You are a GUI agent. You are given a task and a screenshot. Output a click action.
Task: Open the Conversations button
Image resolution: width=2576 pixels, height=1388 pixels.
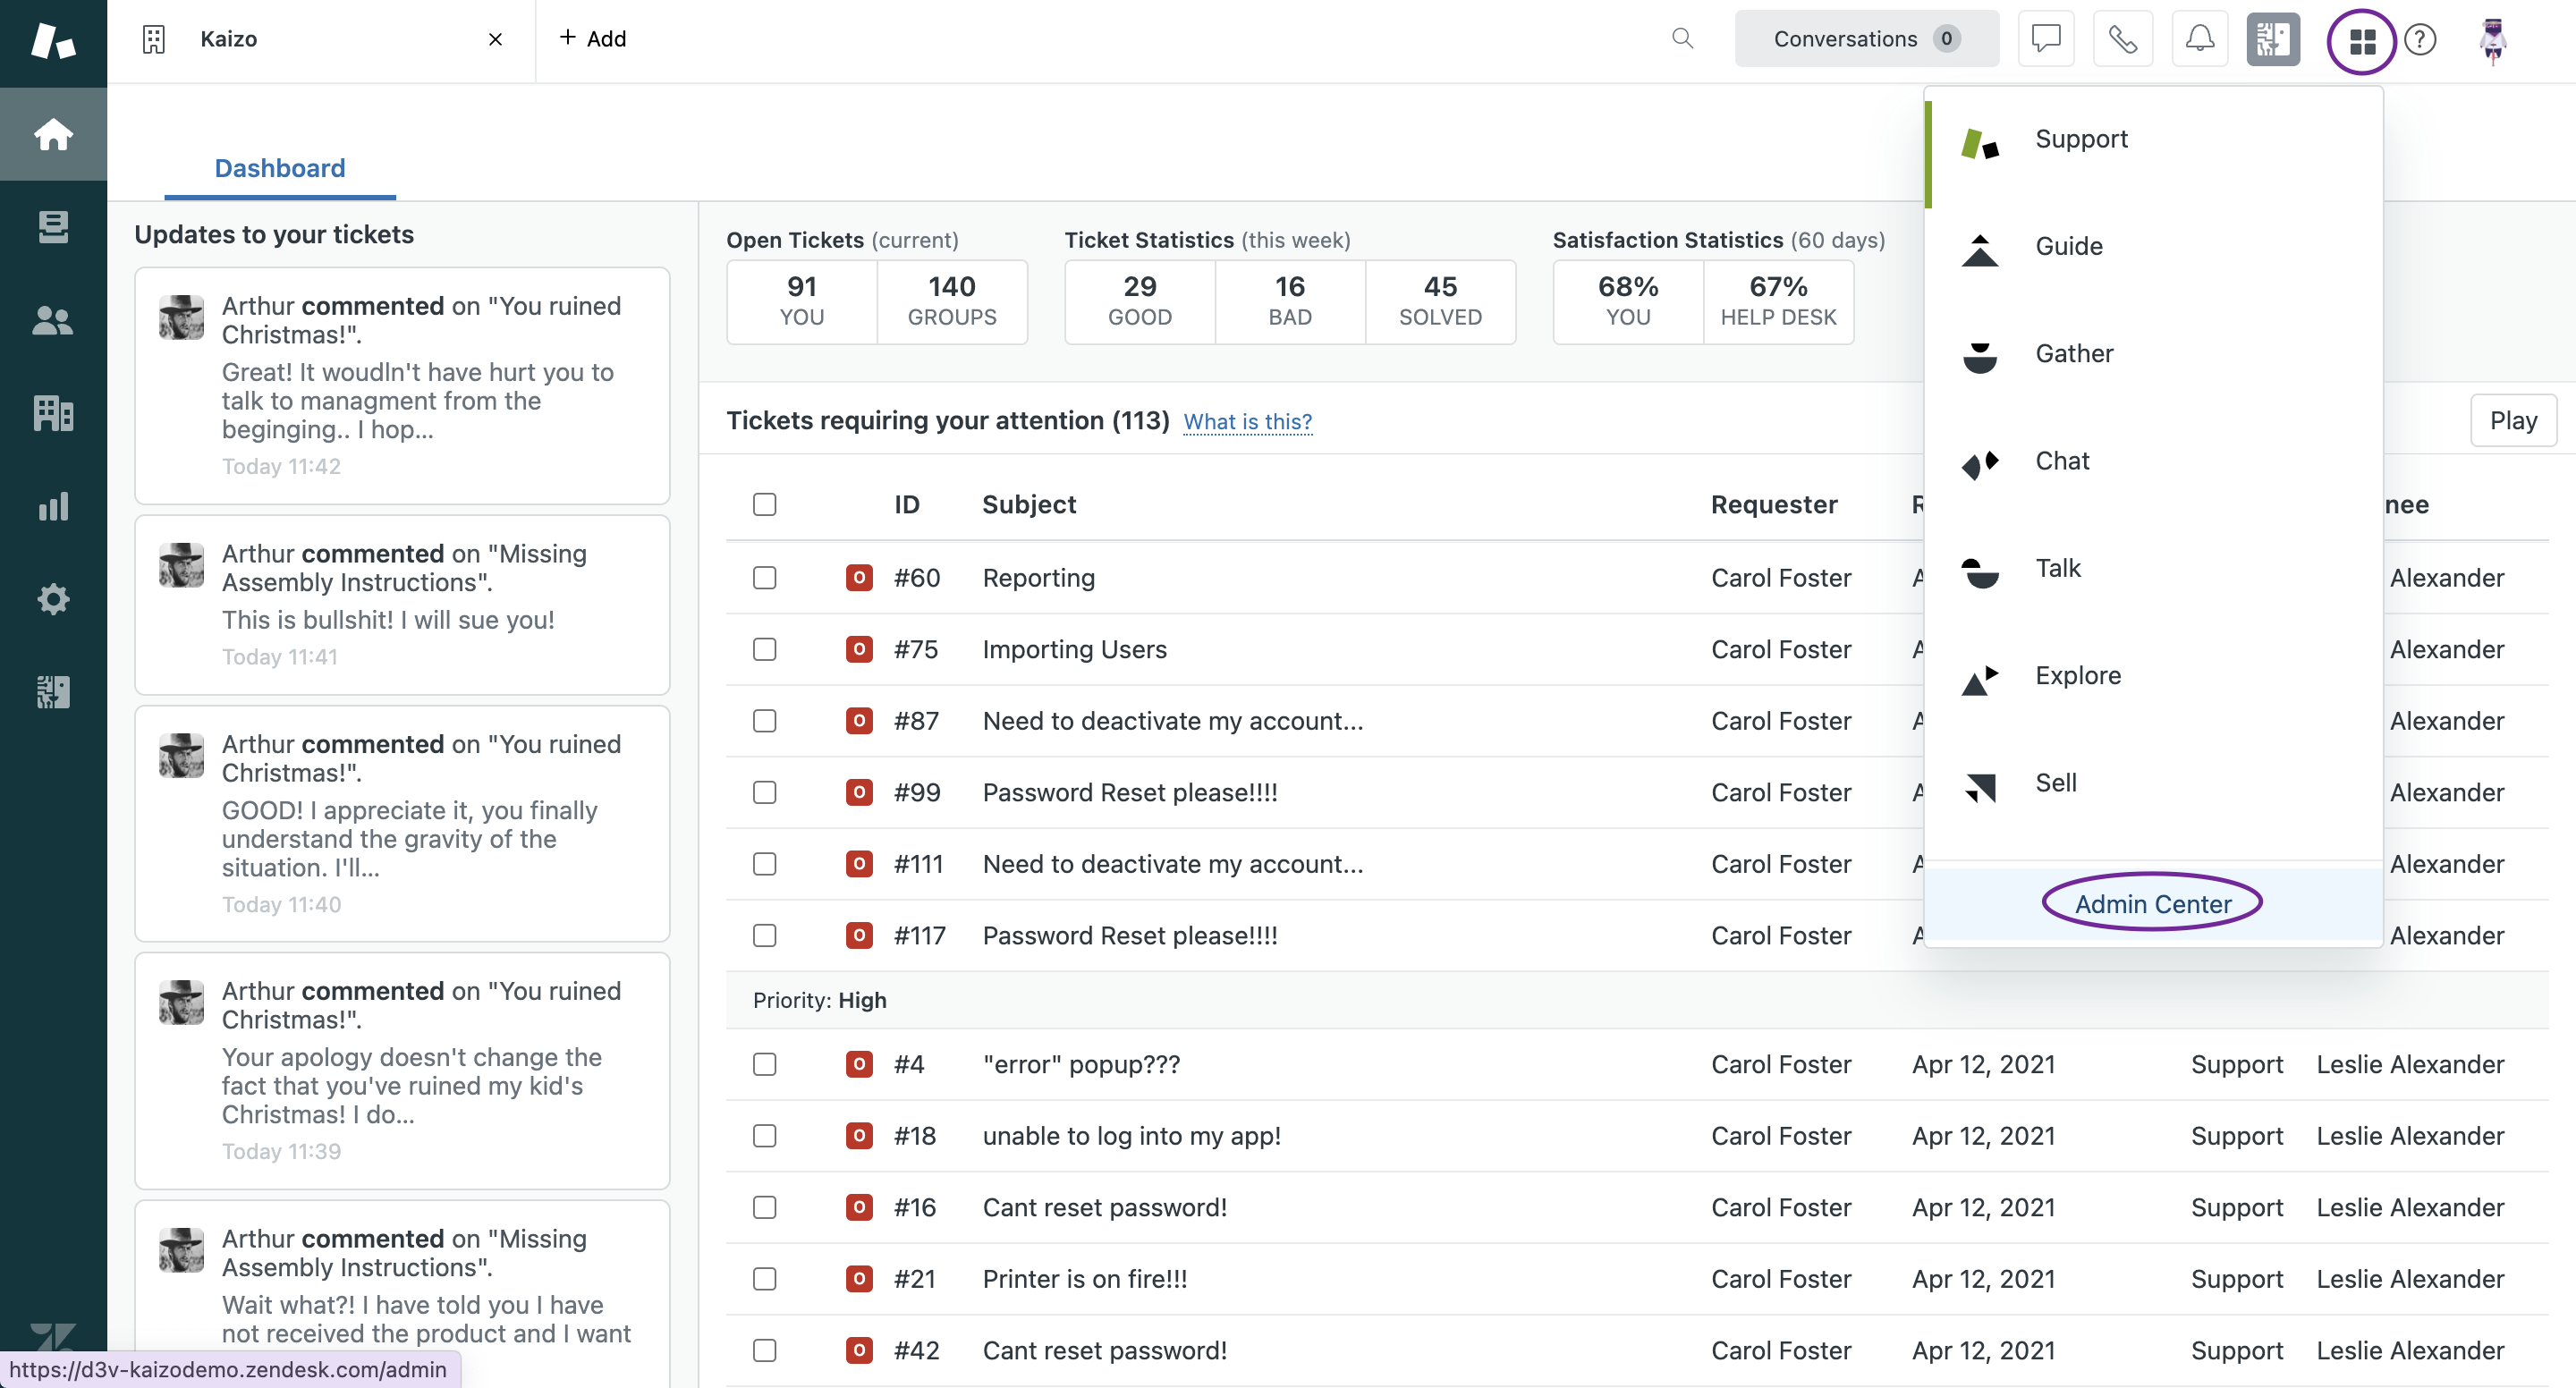[x=1866, y=39]
